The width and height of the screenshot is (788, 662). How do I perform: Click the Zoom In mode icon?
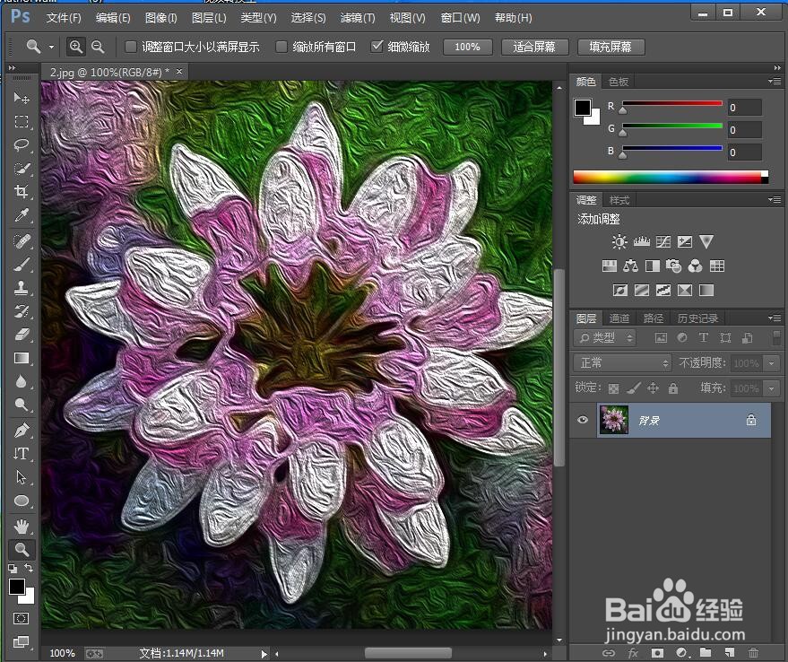pos(76,47)
